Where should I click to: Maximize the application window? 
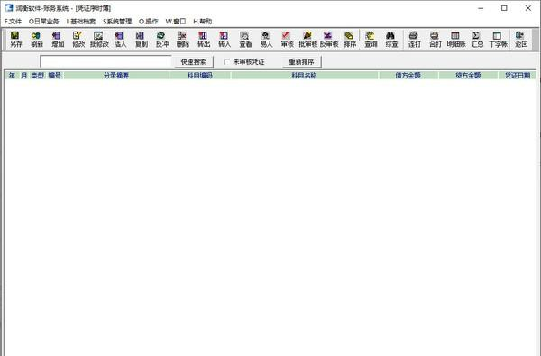click(504, 8)
